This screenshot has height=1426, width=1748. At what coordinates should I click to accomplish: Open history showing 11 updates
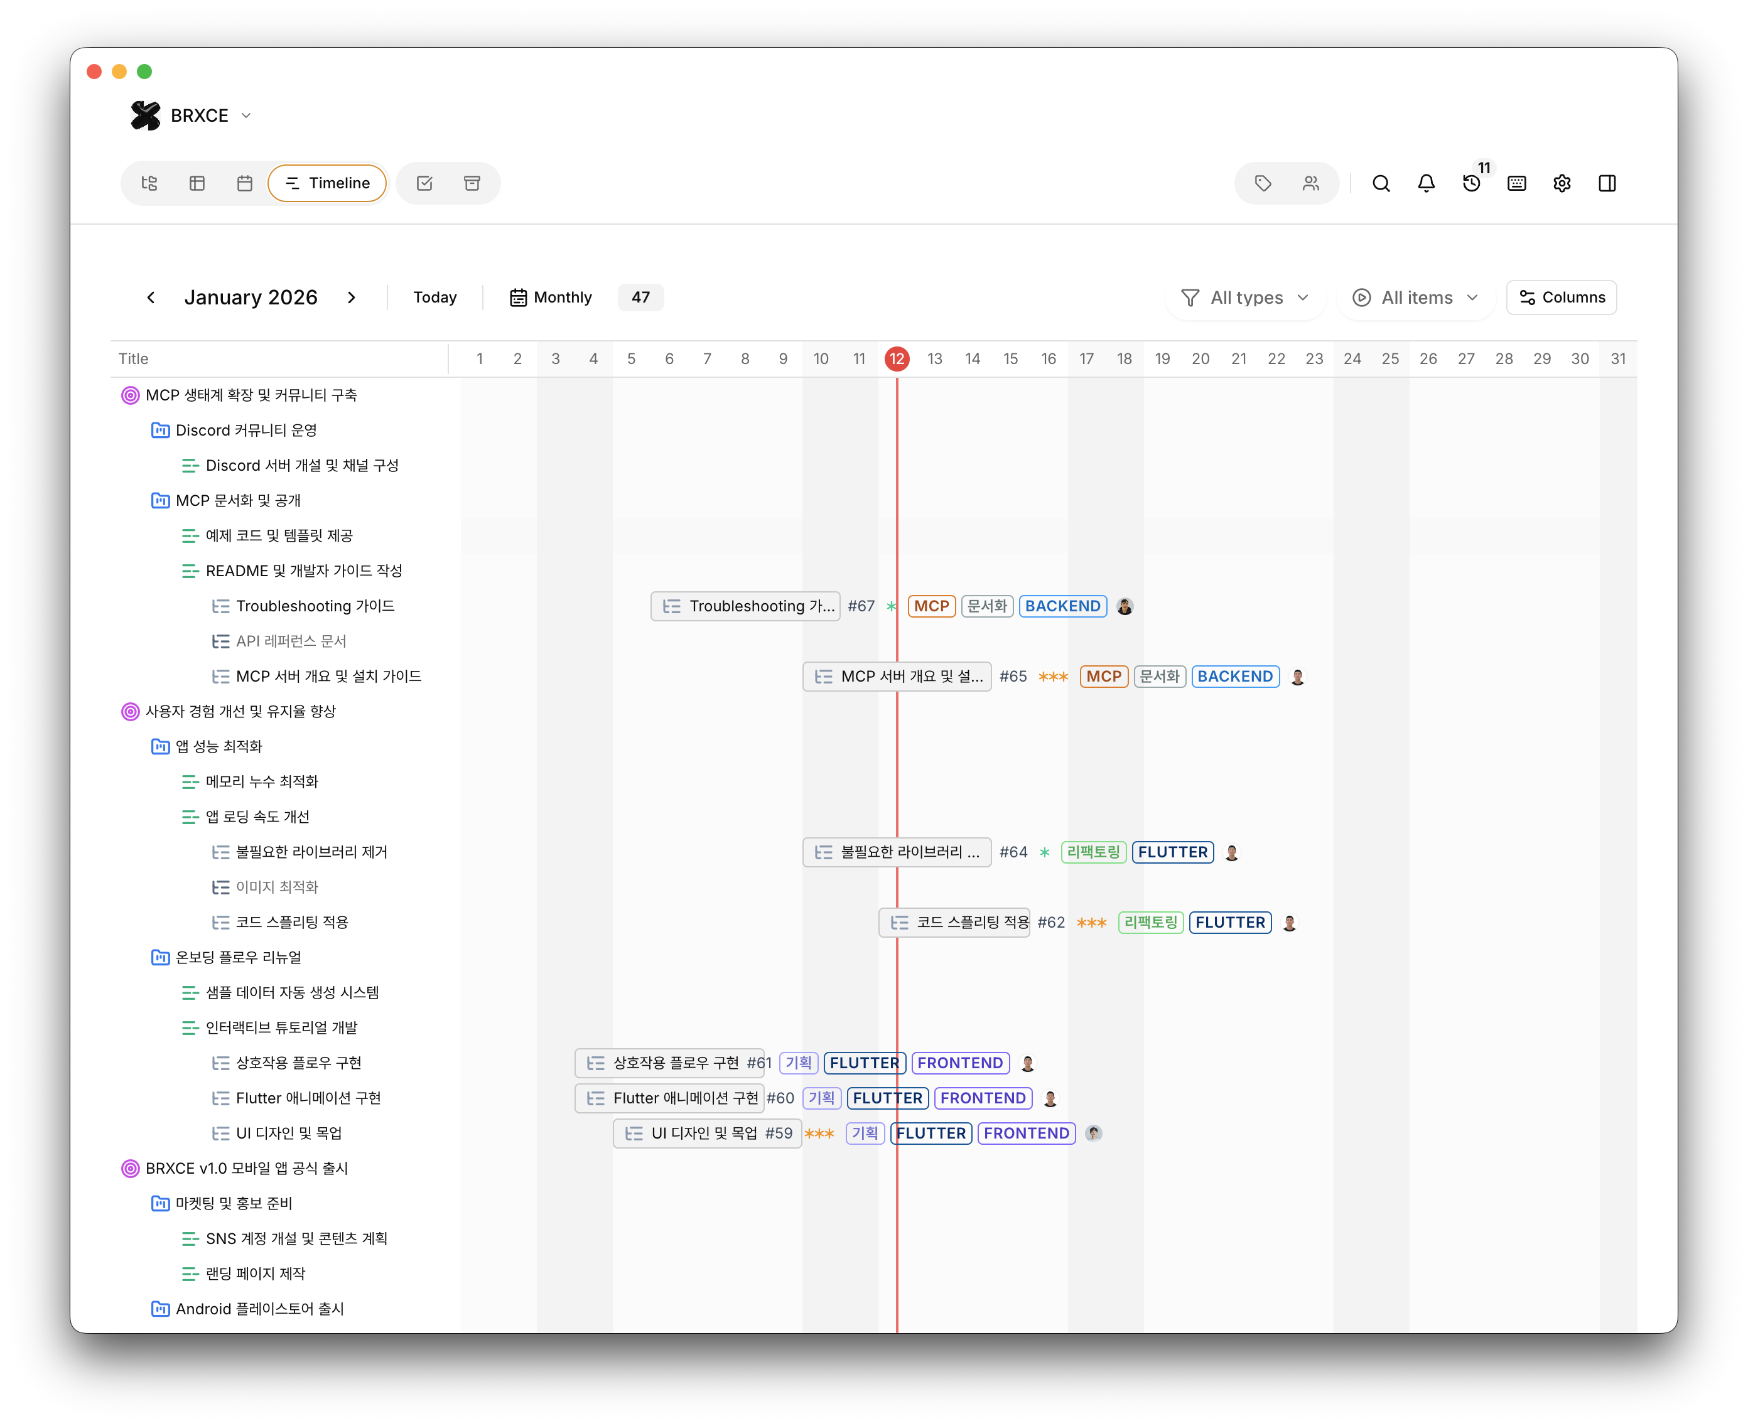1472,184
